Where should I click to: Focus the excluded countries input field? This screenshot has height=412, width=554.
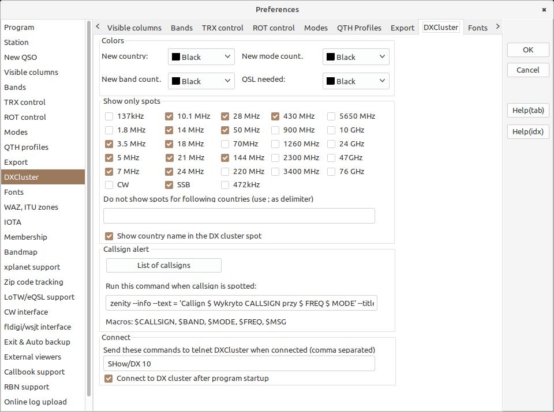(239, 216)
